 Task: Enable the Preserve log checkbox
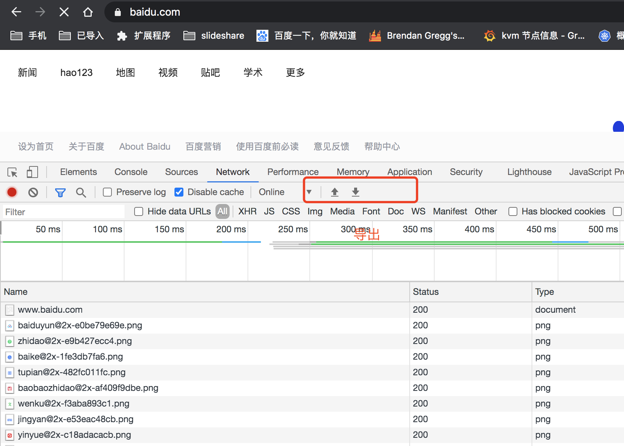pos(107,192)
